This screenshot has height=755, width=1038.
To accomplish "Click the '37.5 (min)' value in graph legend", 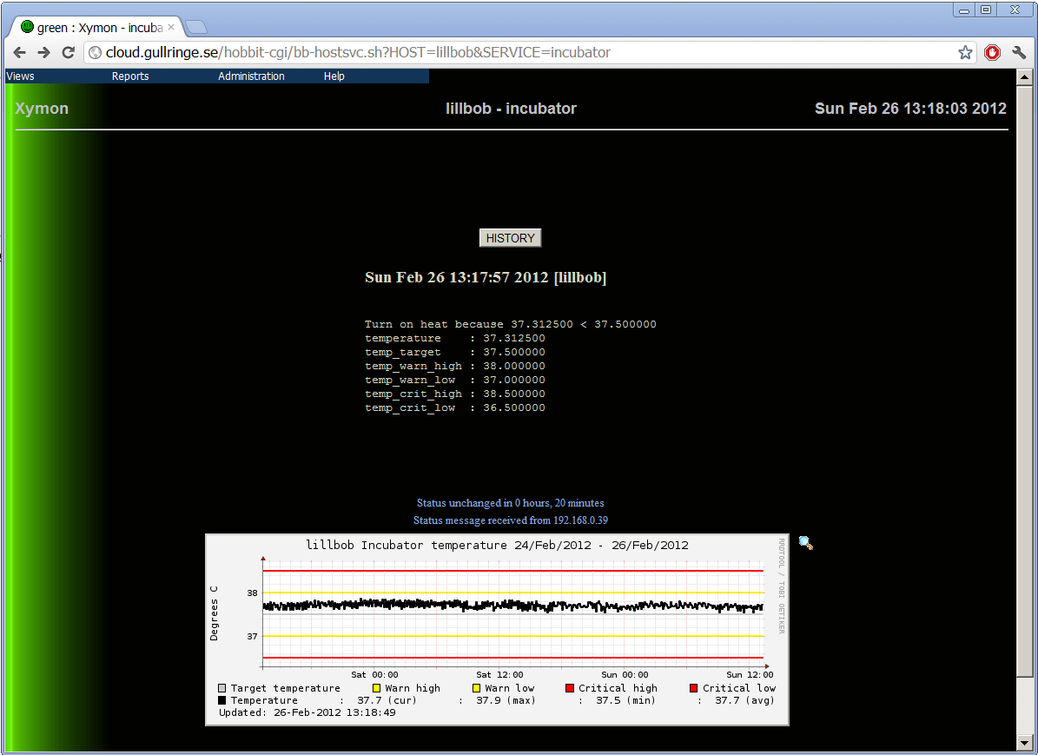I will [625, 700].
